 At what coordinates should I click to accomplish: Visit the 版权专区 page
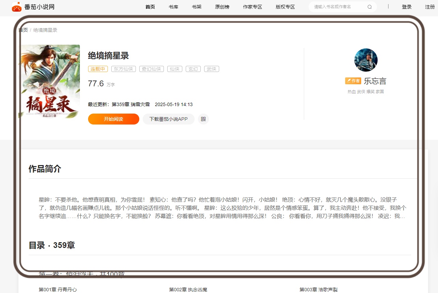click(x=285, y=7)
